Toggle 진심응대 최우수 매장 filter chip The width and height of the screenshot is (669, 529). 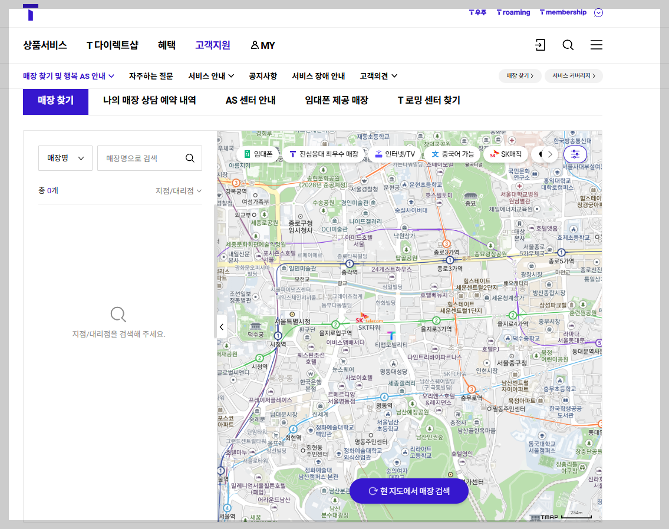pos(324,154)
